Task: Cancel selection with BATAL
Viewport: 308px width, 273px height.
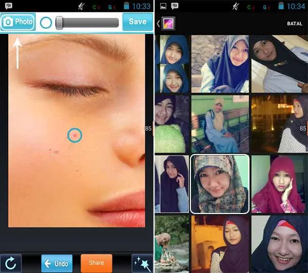Action: tap(295, 24)
